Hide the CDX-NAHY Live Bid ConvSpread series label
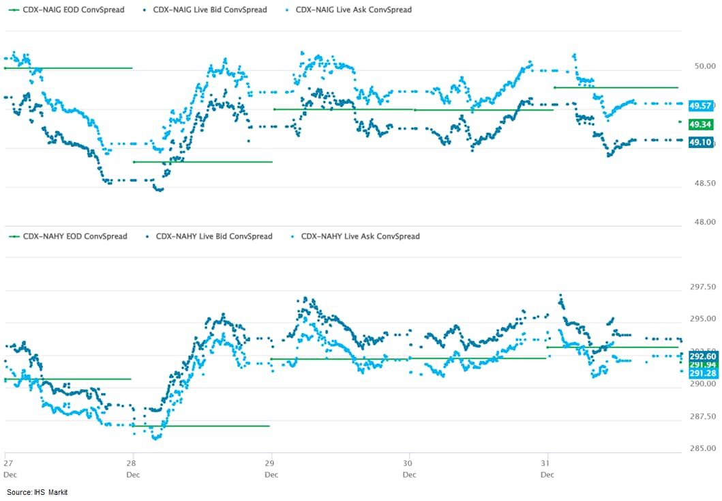Screen dimensions: 722x501 coord(214,236)
